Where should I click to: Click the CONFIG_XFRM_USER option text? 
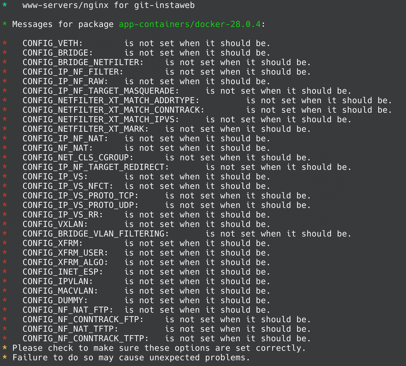pyautogui.click(x=65, y=253)
